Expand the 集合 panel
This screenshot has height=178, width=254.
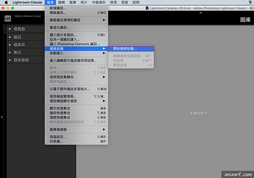(x=10, y=52)
